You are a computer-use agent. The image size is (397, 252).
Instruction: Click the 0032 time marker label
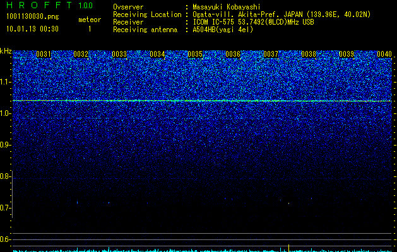point(81,54)
